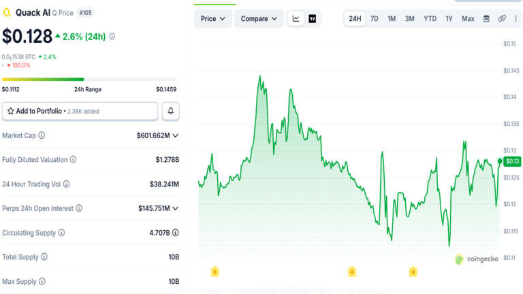
Task: Select the Max time range
Action: (468, 18)
